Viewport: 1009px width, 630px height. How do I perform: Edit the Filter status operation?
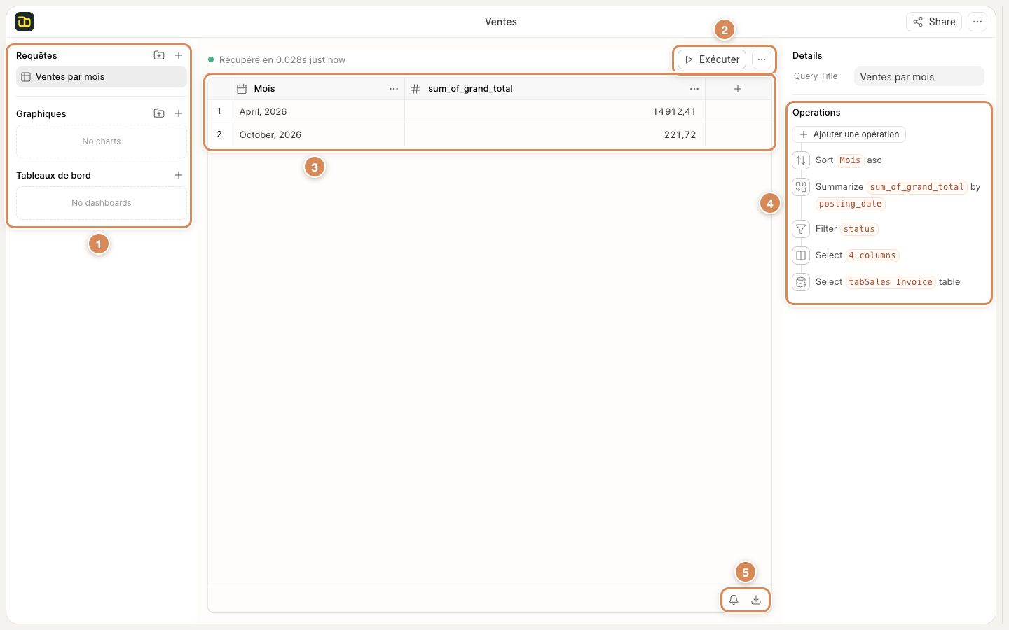coord(846,229)
